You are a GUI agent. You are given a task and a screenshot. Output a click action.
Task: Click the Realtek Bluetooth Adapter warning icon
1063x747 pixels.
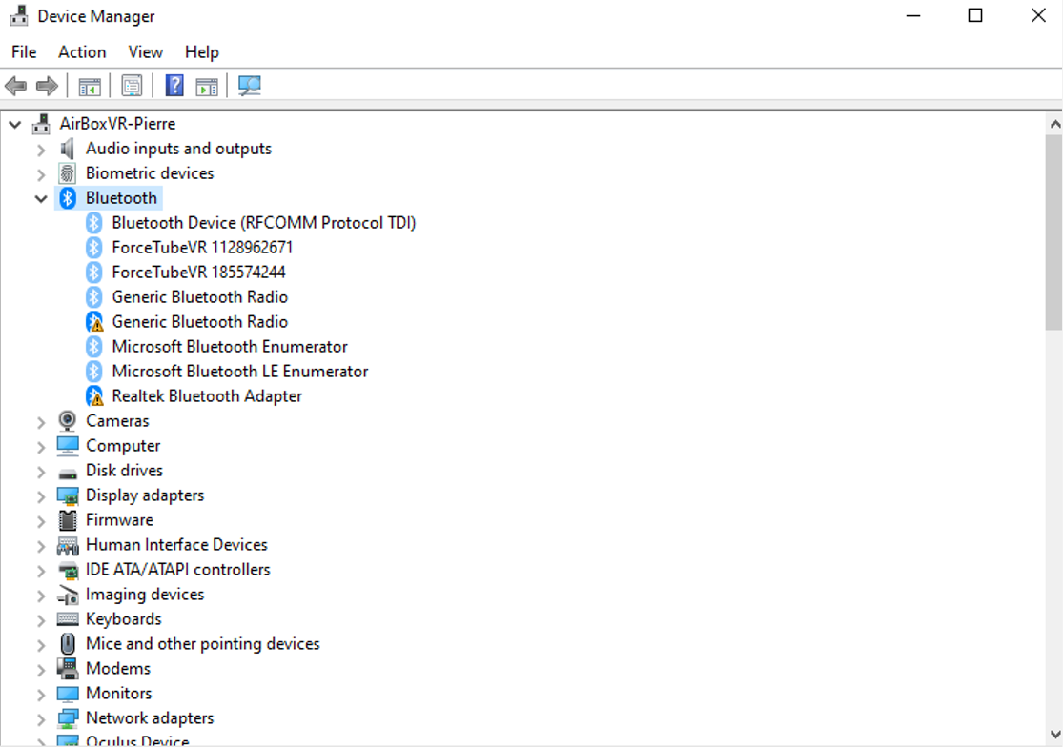point(94,396)
